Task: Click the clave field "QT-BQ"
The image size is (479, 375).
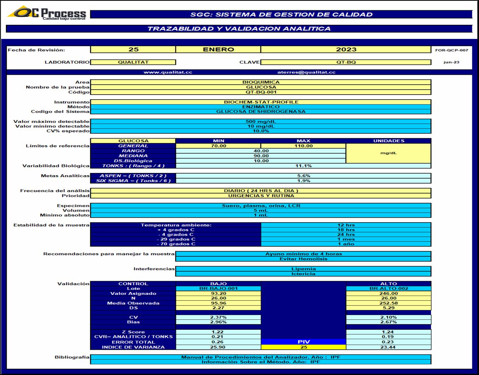Action: 346,62
